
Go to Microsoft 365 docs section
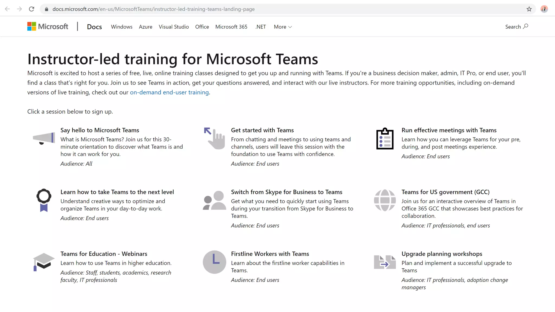click(231, 27)
